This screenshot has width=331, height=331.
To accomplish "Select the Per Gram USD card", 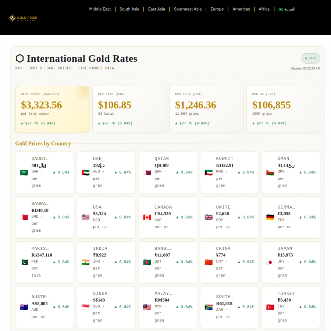I will coord(129,109).
